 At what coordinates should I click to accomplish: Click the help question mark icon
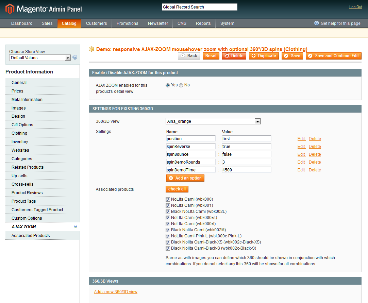(317, 23)
